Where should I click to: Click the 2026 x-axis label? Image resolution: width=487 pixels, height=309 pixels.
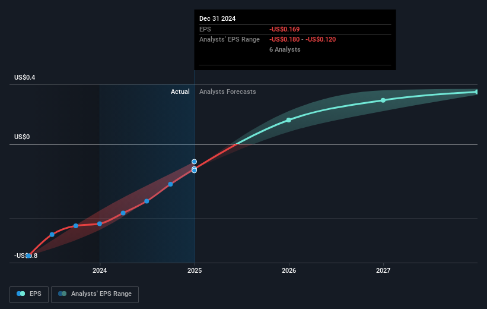pos(289,270)
